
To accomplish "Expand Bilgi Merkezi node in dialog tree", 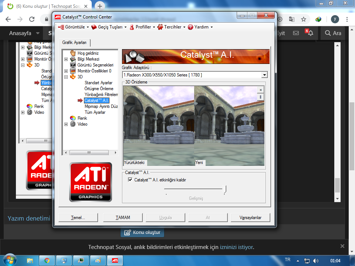I will [66, 59].
